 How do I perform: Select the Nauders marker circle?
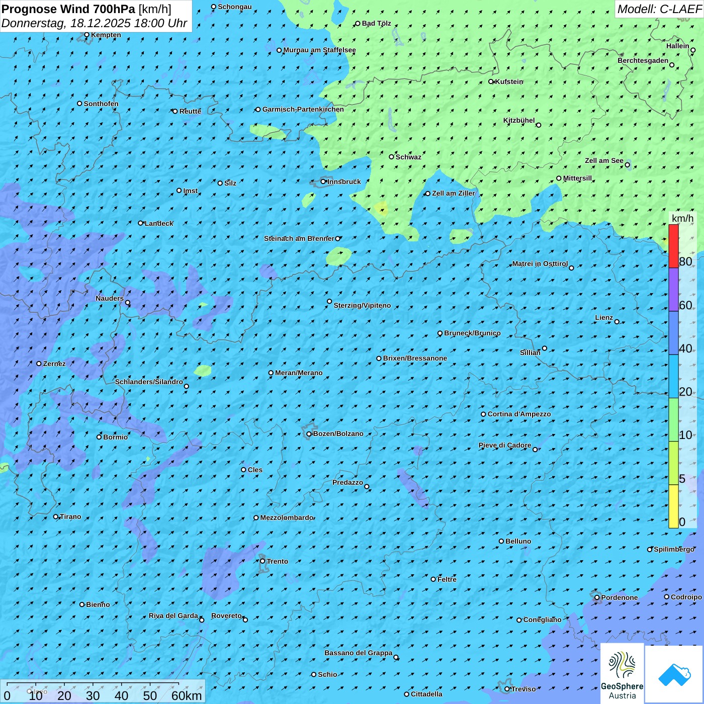(128, 303)
